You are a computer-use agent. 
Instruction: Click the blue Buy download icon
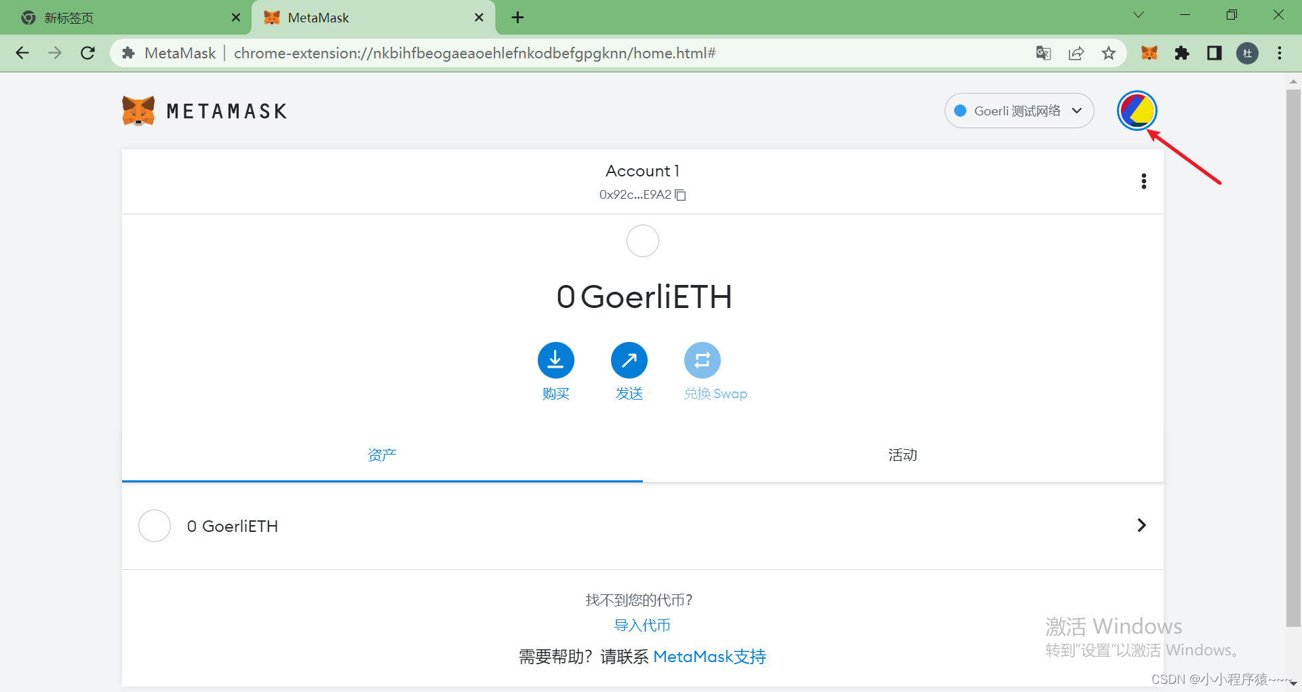coord(555,360)
